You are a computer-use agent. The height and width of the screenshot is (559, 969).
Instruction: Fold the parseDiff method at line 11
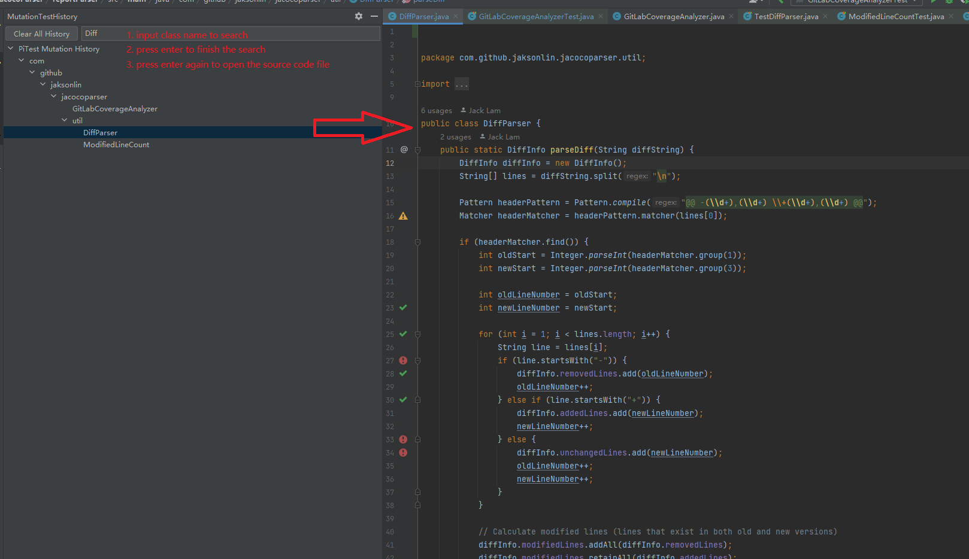pos(417,150)
